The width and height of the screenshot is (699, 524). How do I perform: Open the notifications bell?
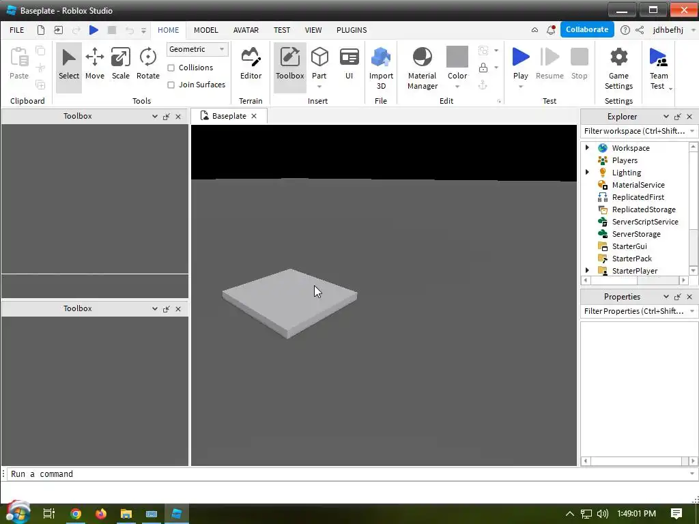pyautogui.click(x=551, y=30)
